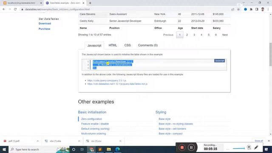
Task: Show all downloads
Action: click(x=259, y=141)
